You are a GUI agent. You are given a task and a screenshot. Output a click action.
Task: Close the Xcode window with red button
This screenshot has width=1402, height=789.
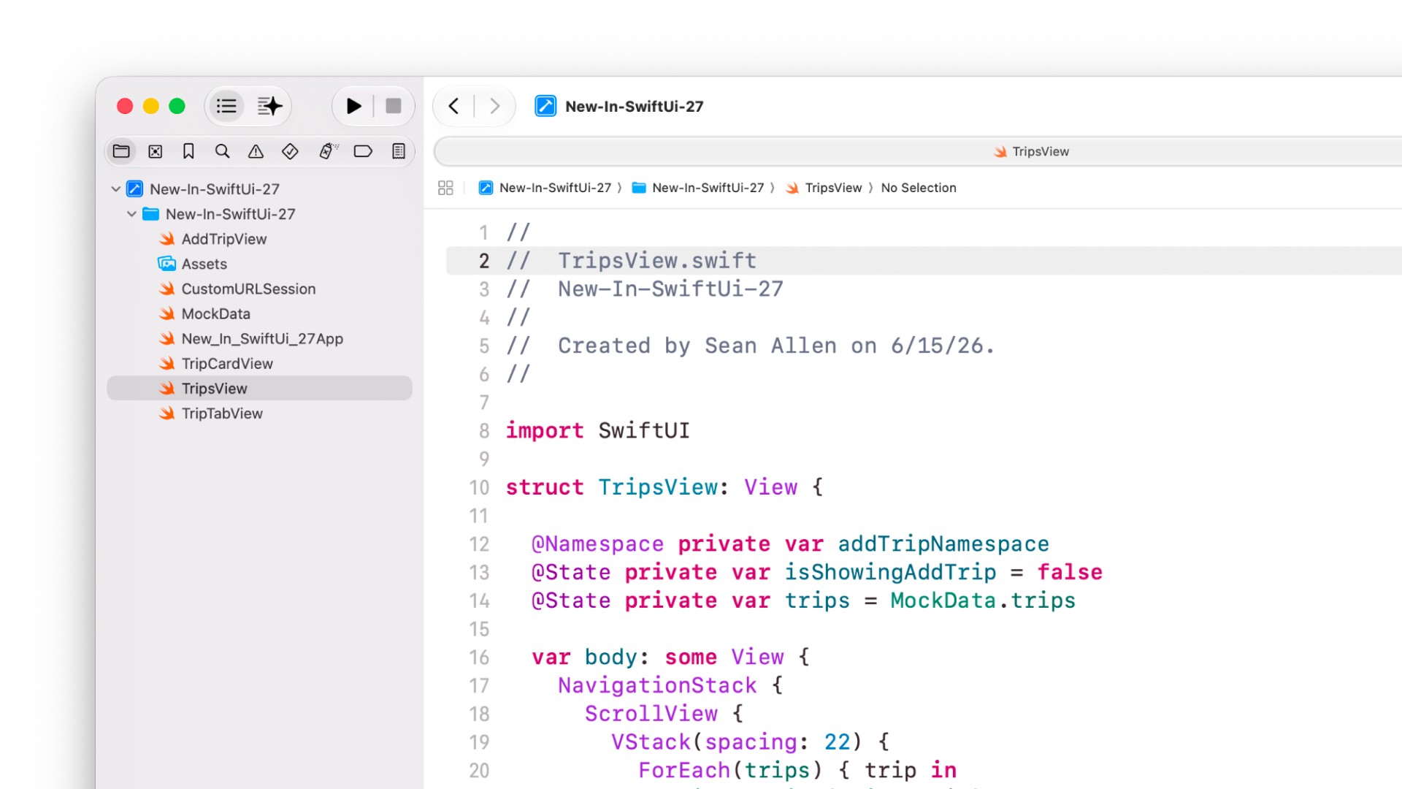tap(125, 107)
